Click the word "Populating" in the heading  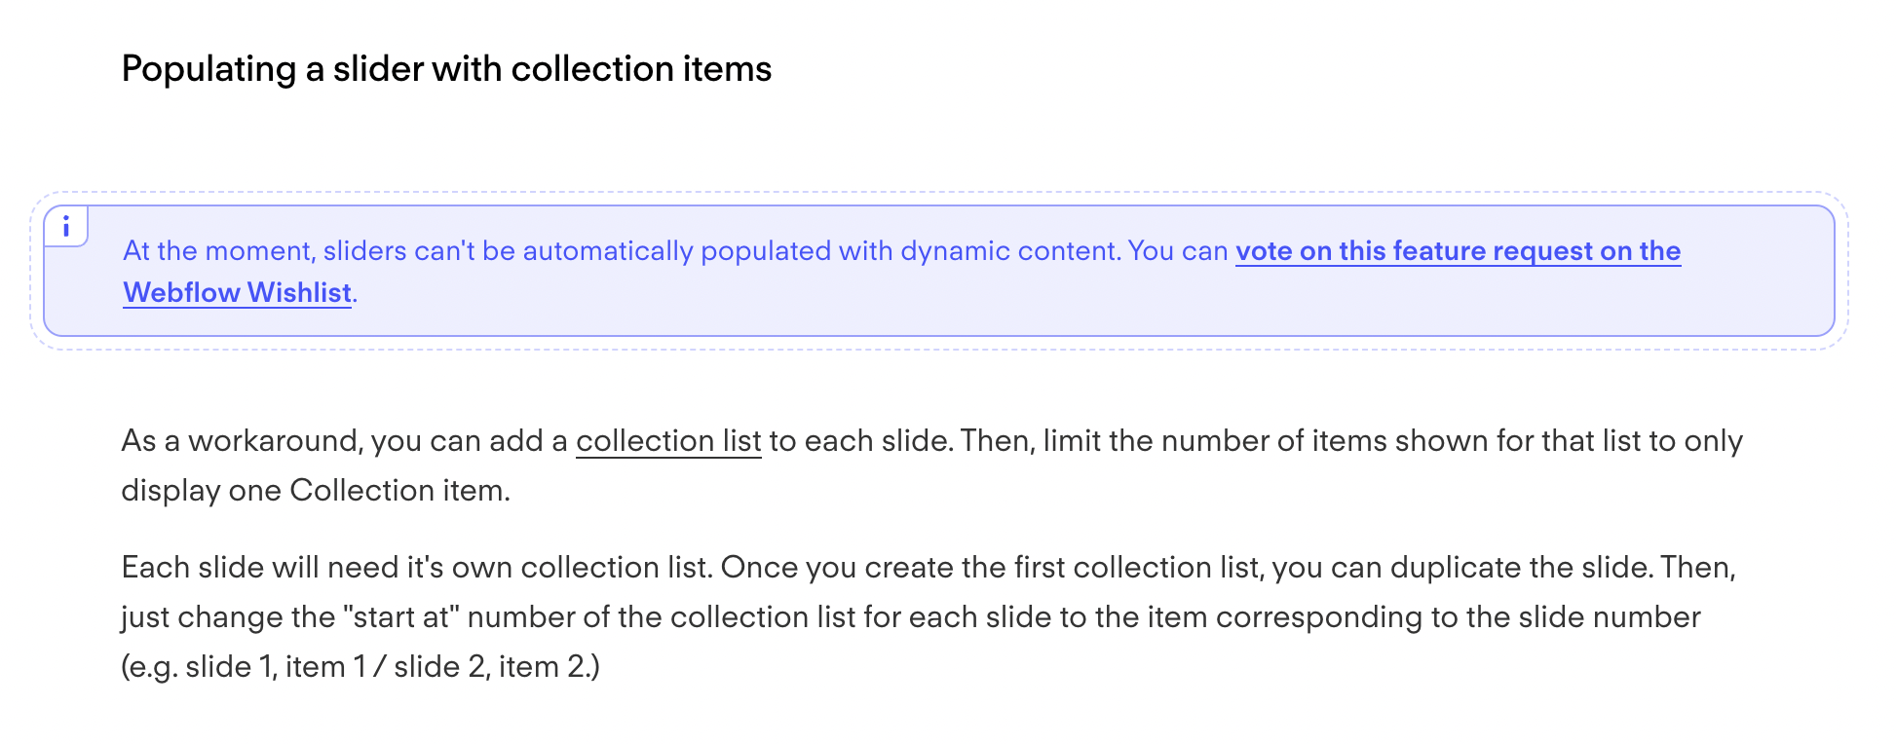209,69
